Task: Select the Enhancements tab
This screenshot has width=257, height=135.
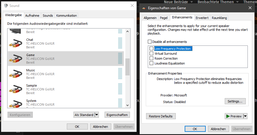Action: pyautogui.click(x=182, y=17)
